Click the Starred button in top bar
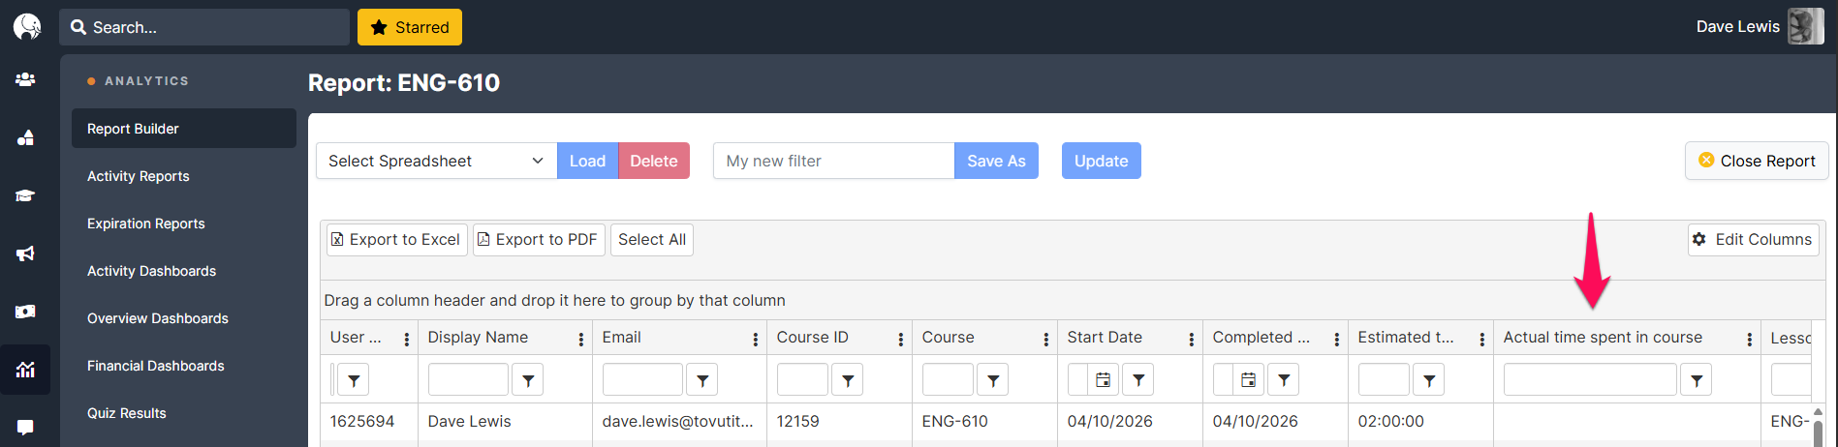Image resolution: width=1838 pixels, height=447 pixels. [410, 27]
